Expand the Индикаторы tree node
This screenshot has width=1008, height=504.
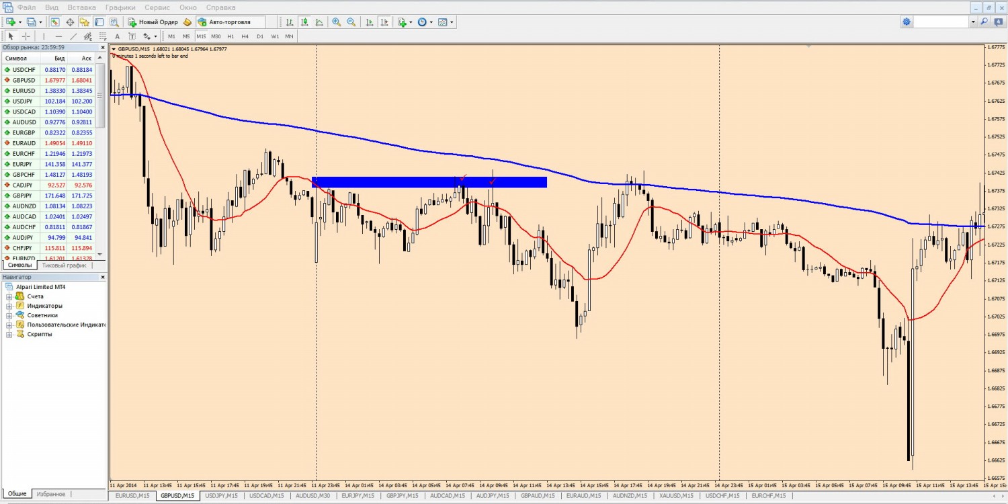click(x=9, y=306)
